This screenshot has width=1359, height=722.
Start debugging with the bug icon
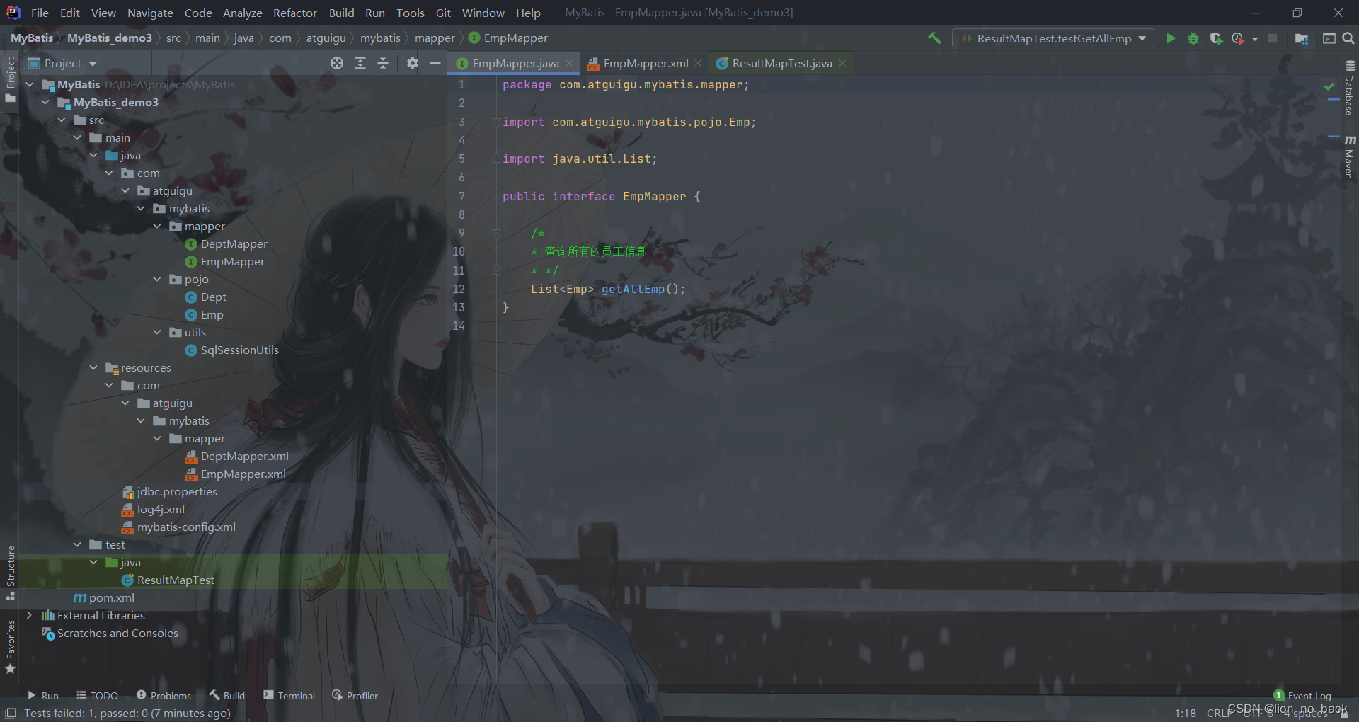coord(1193,38)
